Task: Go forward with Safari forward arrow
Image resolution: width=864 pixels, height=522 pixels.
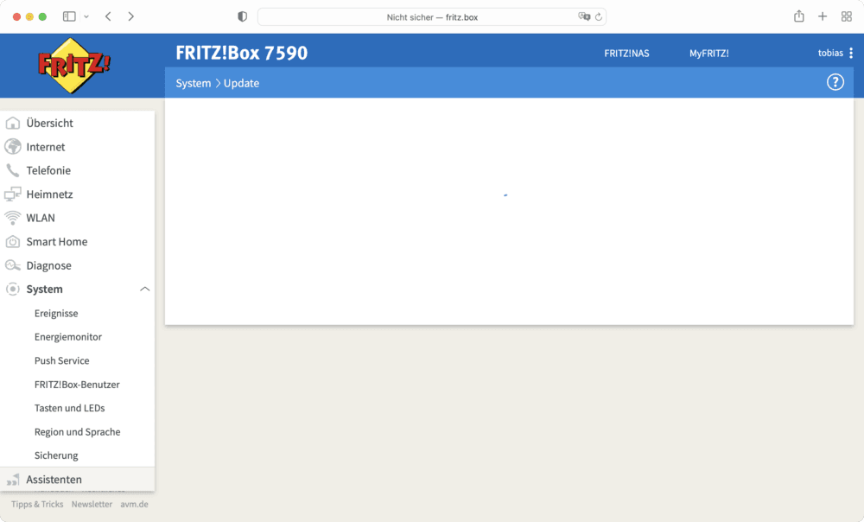Action: tap(131, 16)
